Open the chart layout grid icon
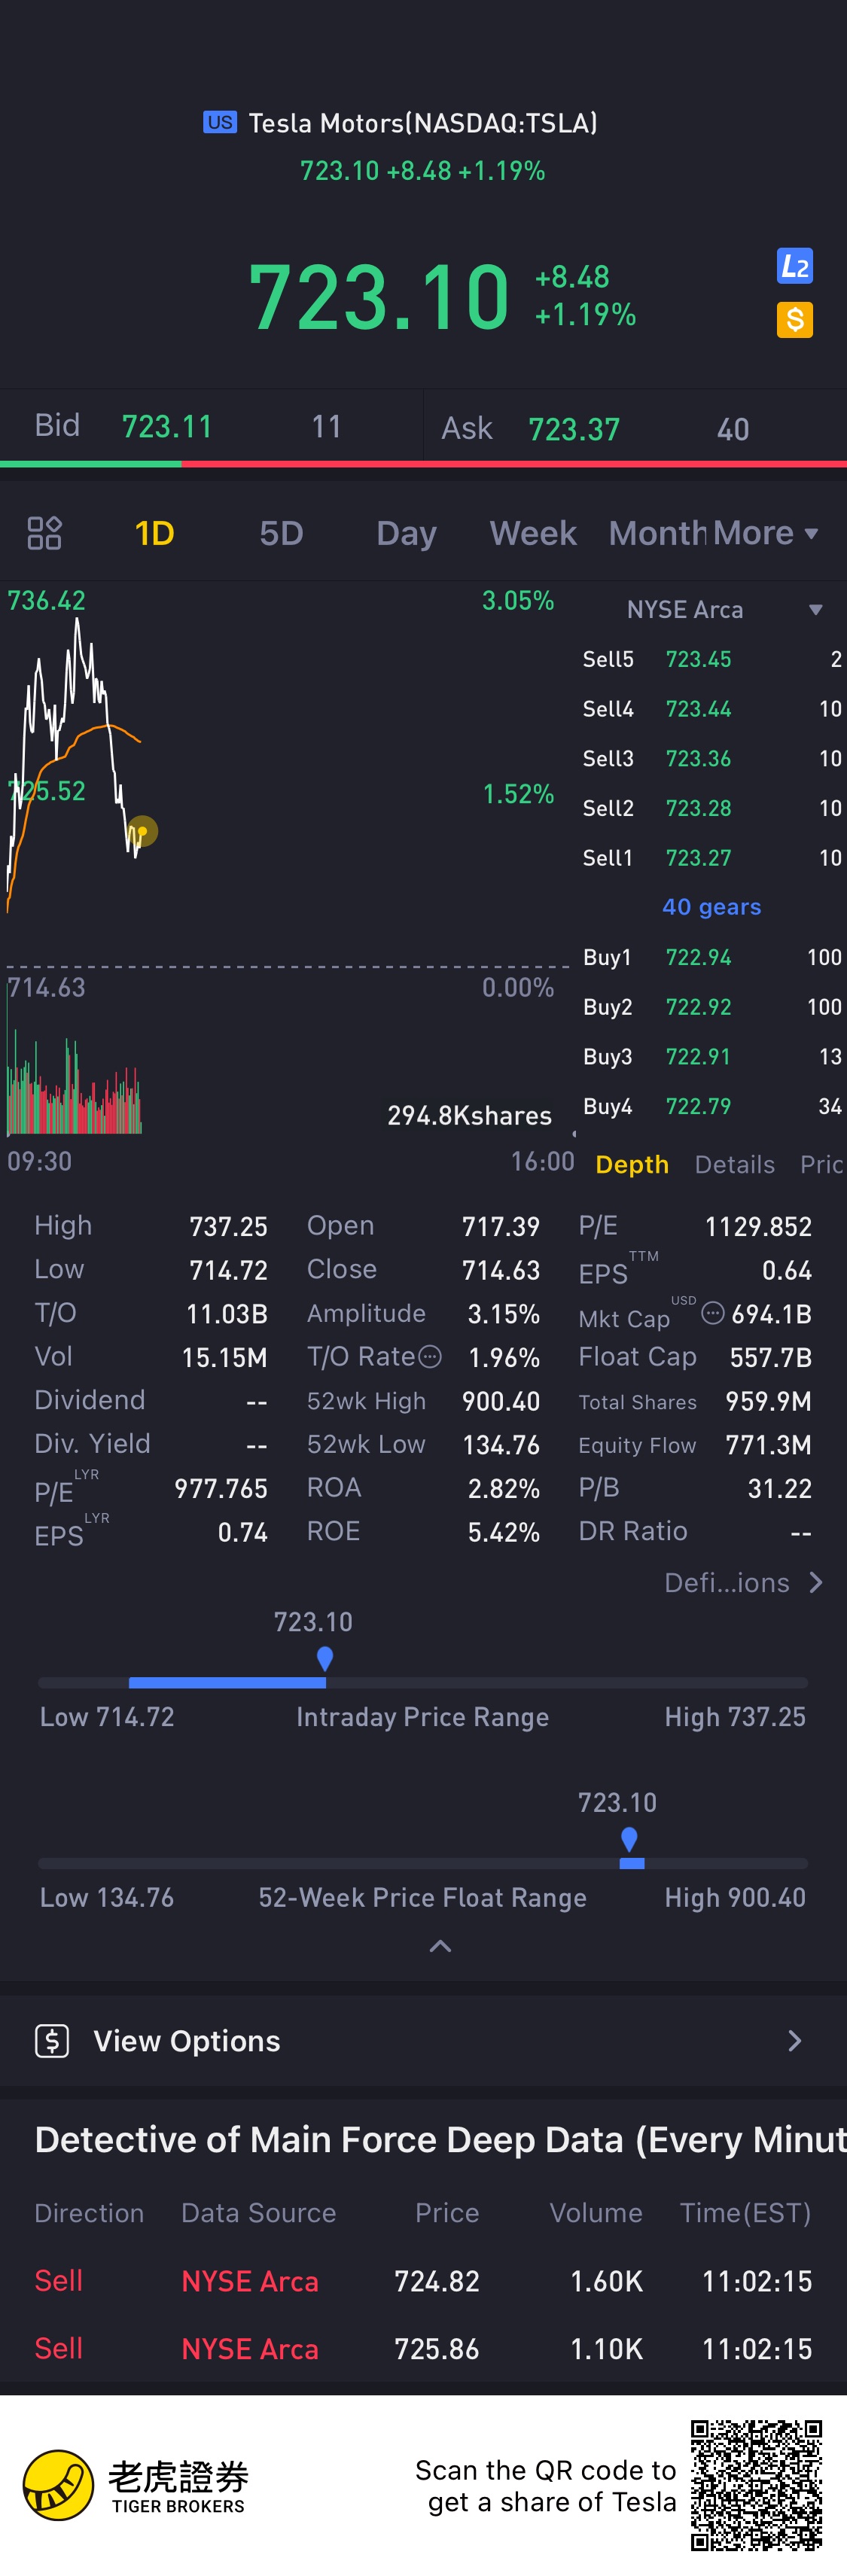The width and height of the screenshot is (847, 2576). [44, 533]
